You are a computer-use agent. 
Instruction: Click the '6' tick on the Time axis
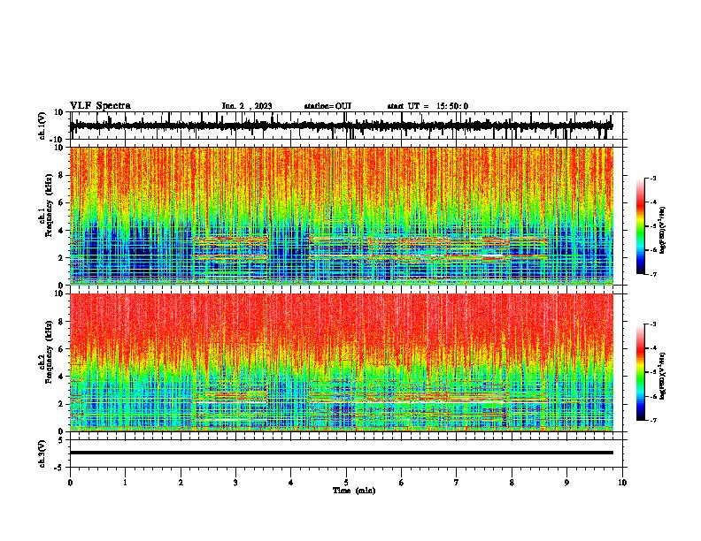pyautogui.click(x=402, y=483)
